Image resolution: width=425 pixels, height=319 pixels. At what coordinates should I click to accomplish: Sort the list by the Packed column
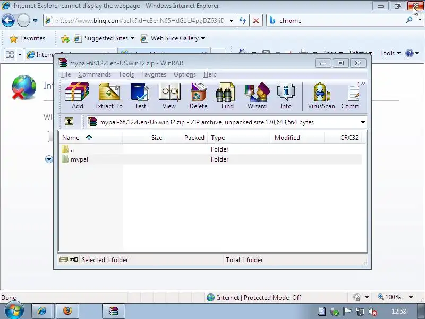[186, 138]
